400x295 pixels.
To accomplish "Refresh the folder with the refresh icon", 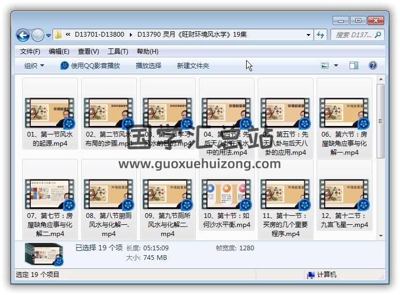I will point(320,35).
